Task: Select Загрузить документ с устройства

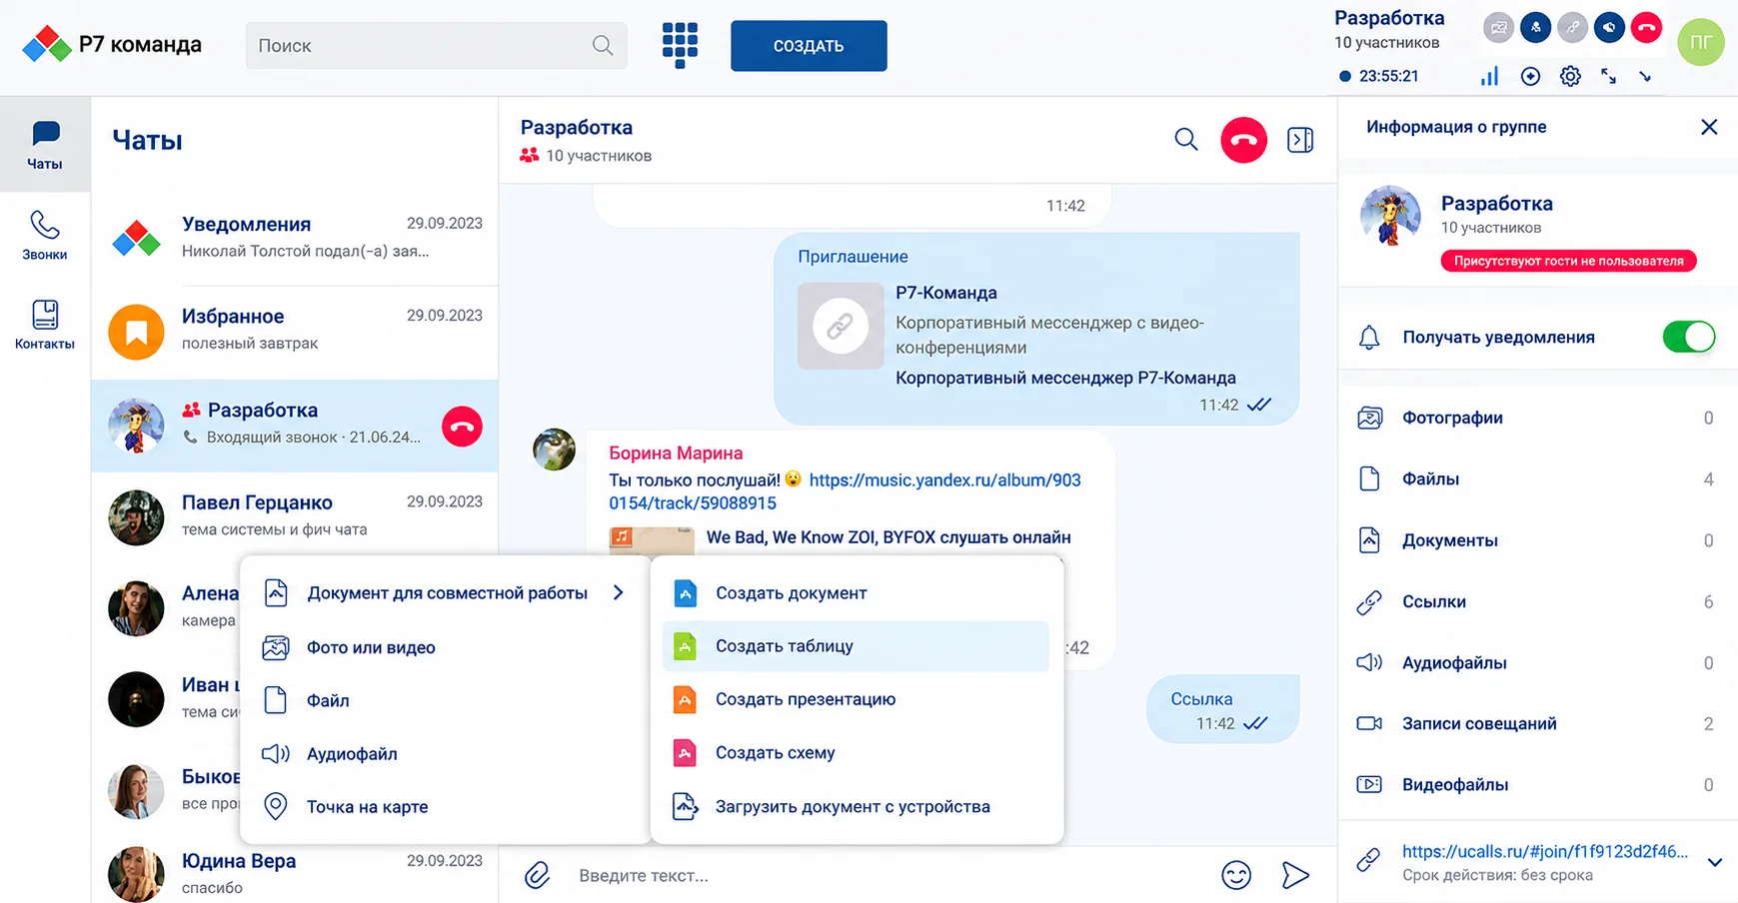Action: point(856,806)
